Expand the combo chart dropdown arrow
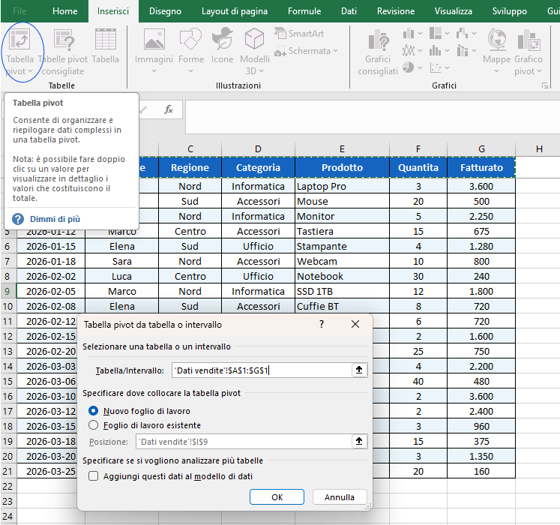This screenshot has width=560, height=525. point(475,50)
